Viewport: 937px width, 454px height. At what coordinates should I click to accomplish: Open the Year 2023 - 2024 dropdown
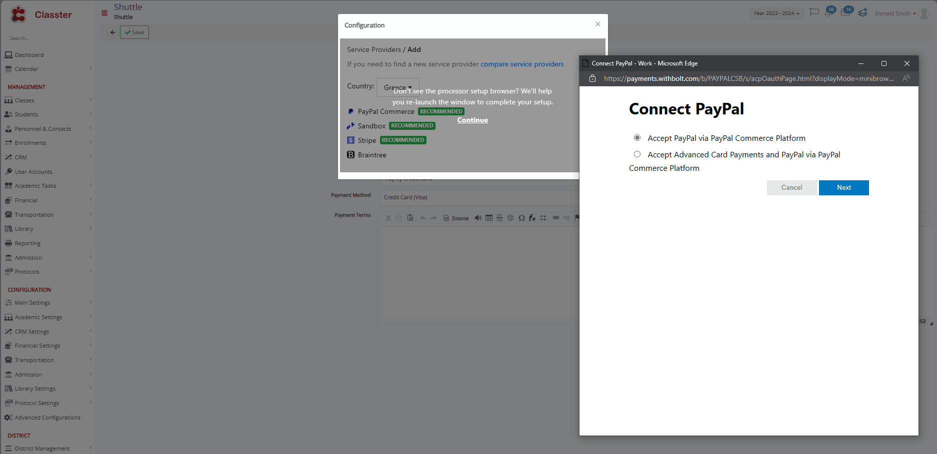pos(776,13)
